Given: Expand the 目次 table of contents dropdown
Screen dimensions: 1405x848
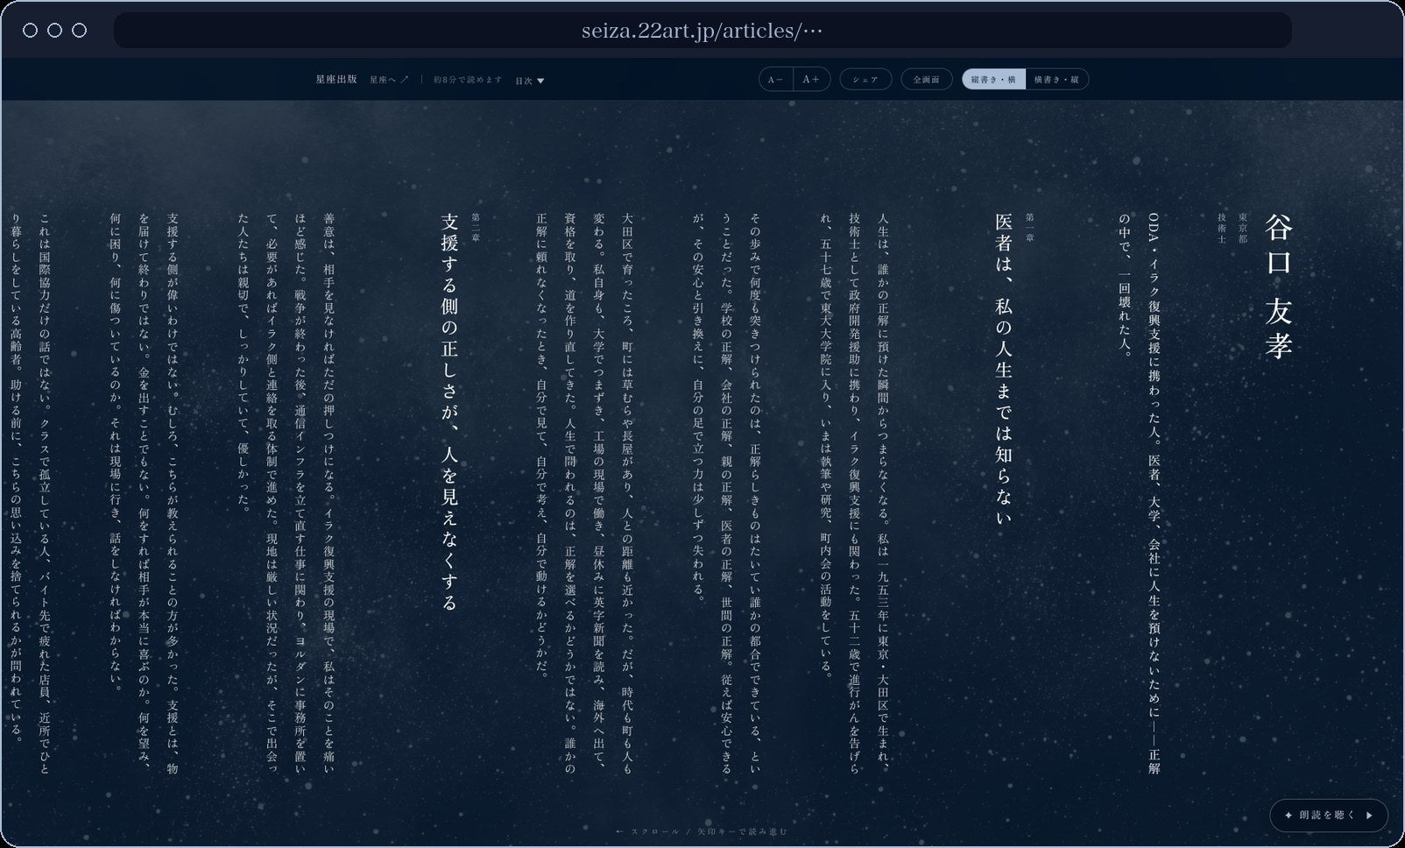Looking at the screenshot, I should 530,81.
